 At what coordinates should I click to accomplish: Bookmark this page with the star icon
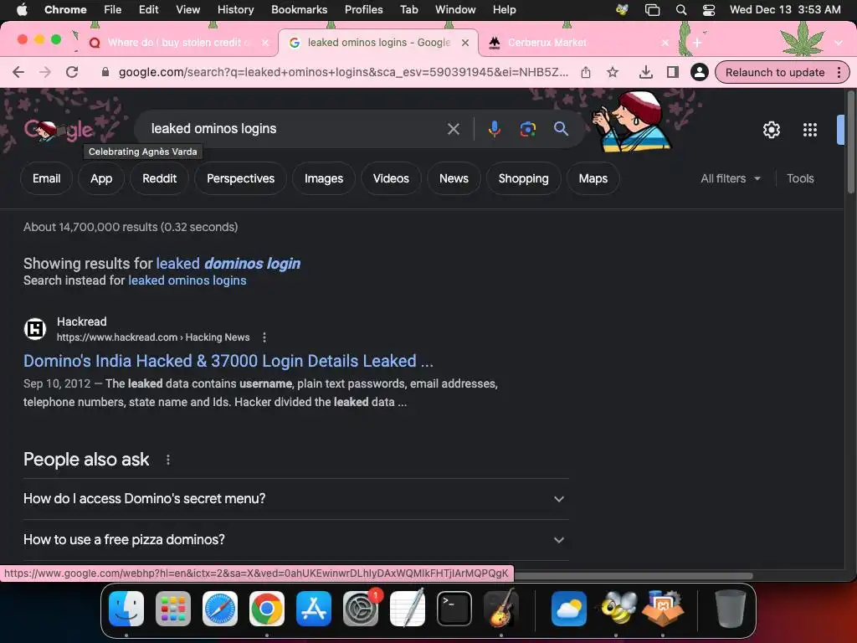(613, 72)
